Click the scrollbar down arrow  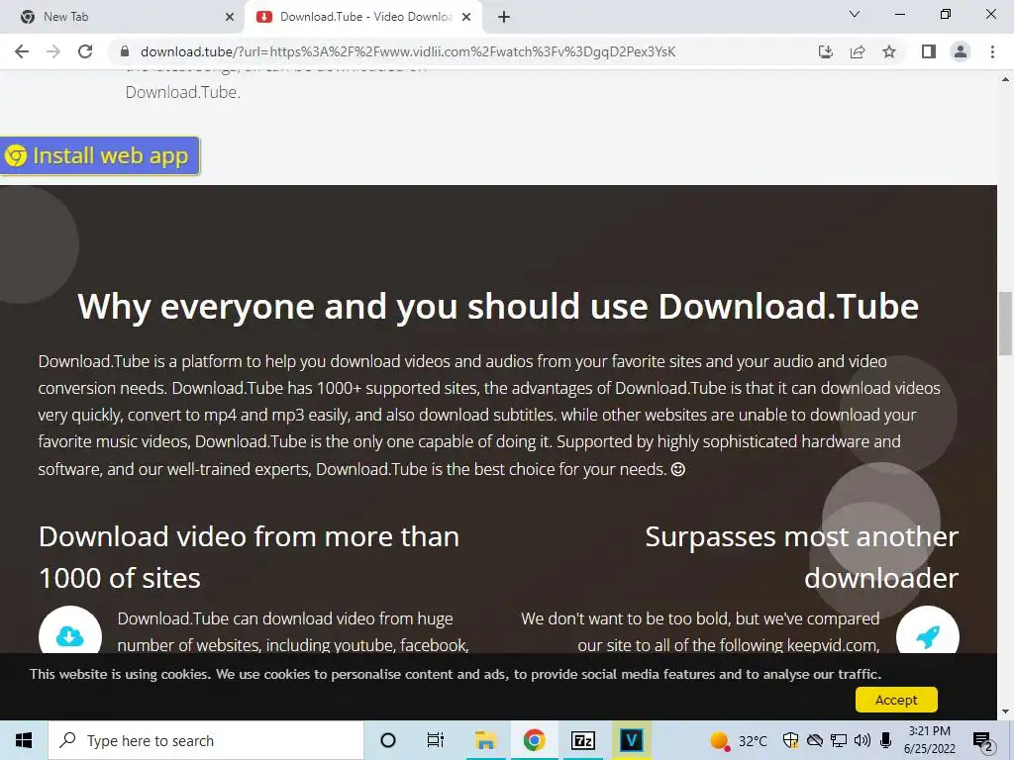(x=1005, y=712)
